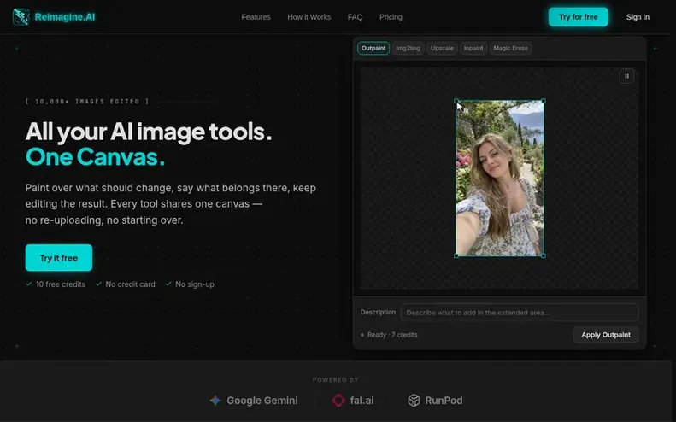This screenshot has width=676, height=422.
Task: Click Sign In link
Action: click(638, 17)
